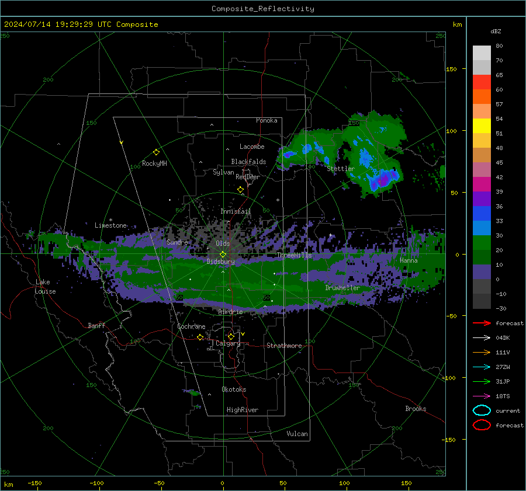Click the blue echo cell west of Stettler
This screenshot has height=491, width=526.
click(x=289, y=155)
